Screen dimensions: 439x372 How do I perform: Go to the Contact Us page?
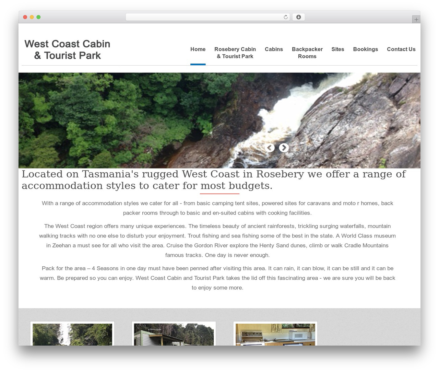[401, 49]
